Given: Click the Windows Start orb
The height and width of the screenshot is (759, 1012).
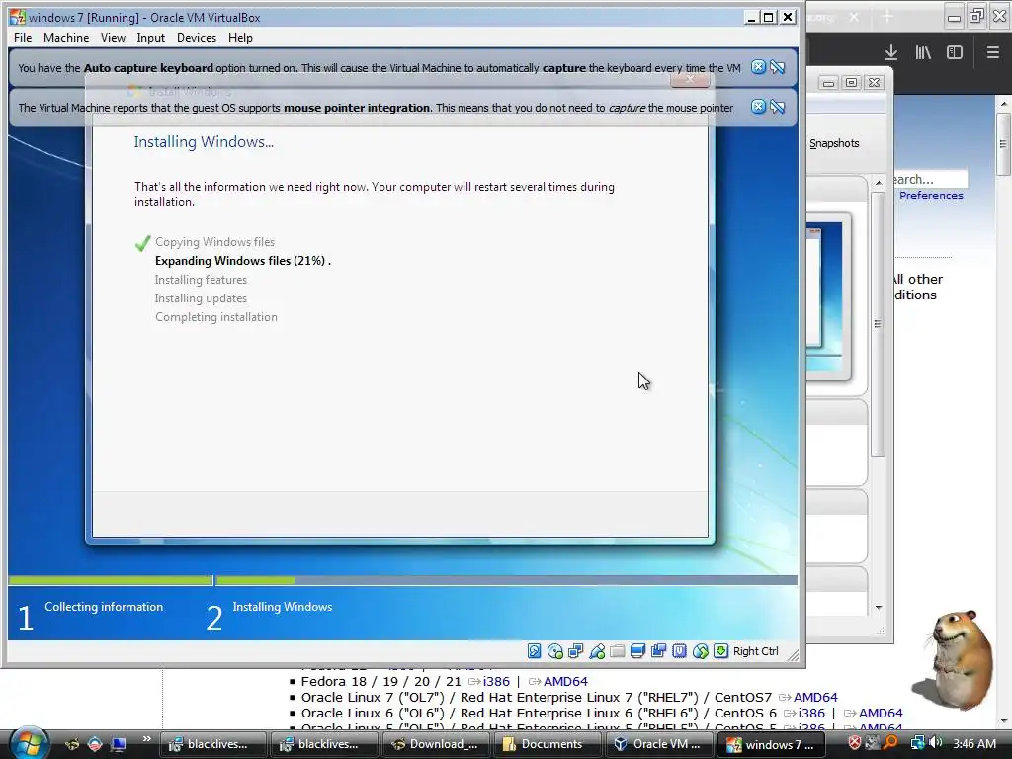Looking at the screenshot, I should tap(29, 742).
